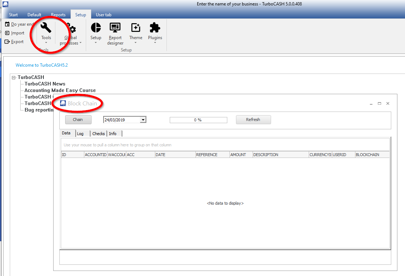The width and height of the screenshot is (405, 276).
Task: Click the Global processes gear icon
Action: [72, 30]
